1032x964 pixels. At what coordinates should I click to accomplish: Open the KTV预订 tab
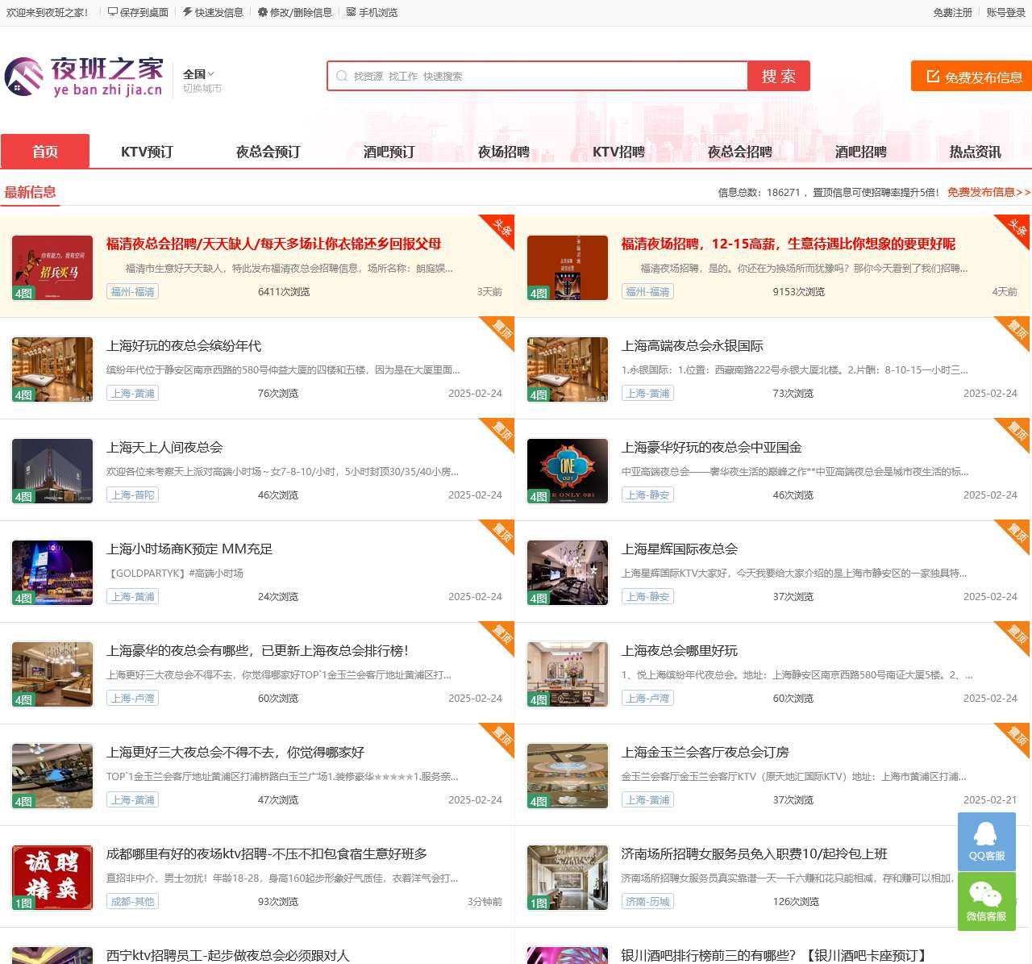[x=147, y=152]
